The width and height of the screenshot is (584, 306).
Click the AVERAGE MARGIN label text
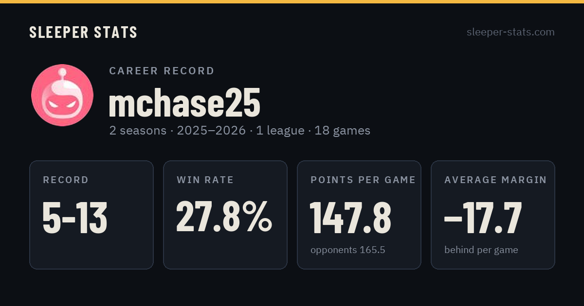coord(495,180)
